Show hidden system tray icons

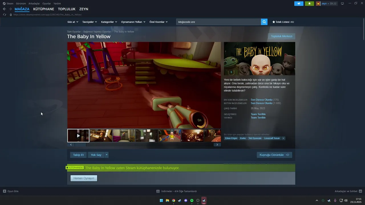(317, 200)
